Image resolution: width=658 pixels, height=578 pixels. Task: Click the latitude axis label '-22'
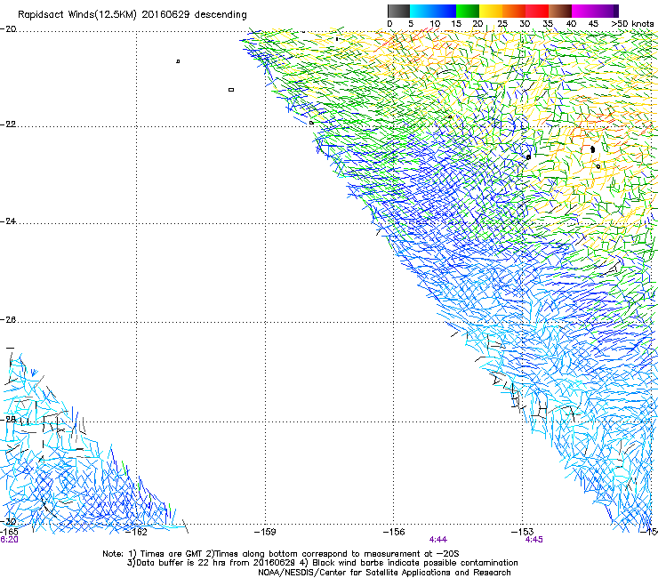[8, 124]
